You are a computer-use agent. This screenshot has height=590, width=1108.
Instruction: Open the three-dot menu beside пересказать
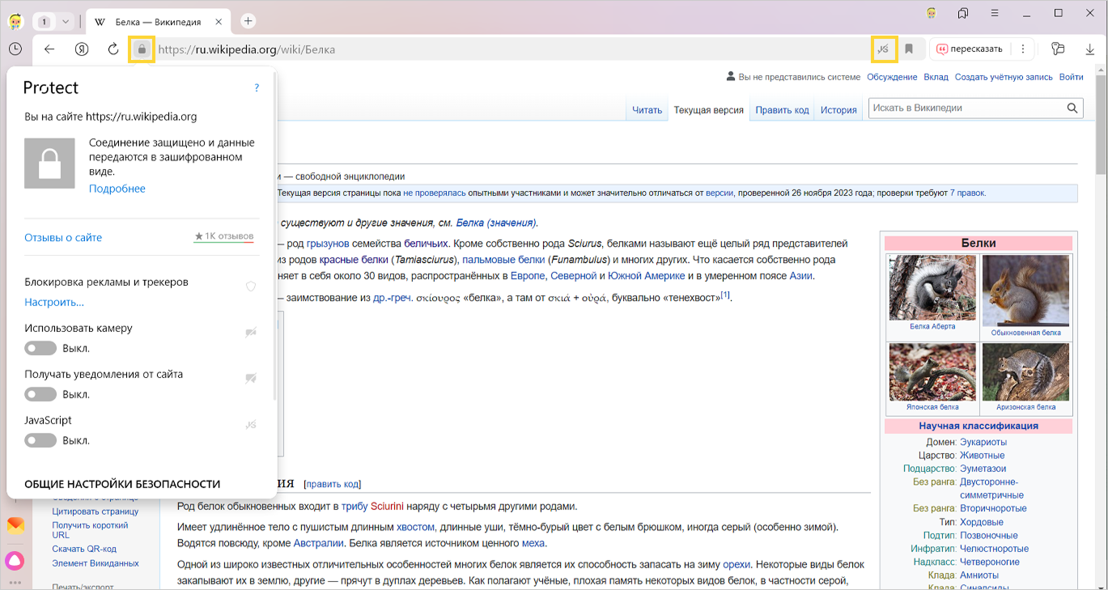1023,49
